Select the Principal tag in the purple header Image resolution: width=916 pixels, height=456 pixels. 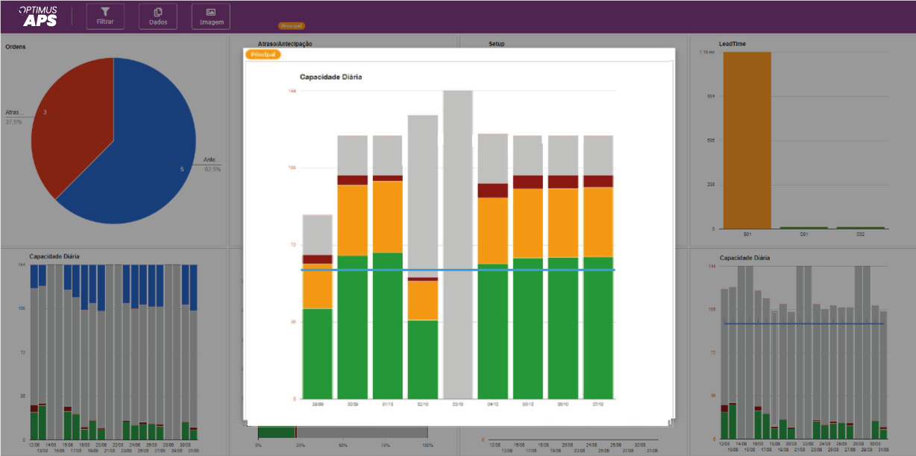click(x=291, y=26)
